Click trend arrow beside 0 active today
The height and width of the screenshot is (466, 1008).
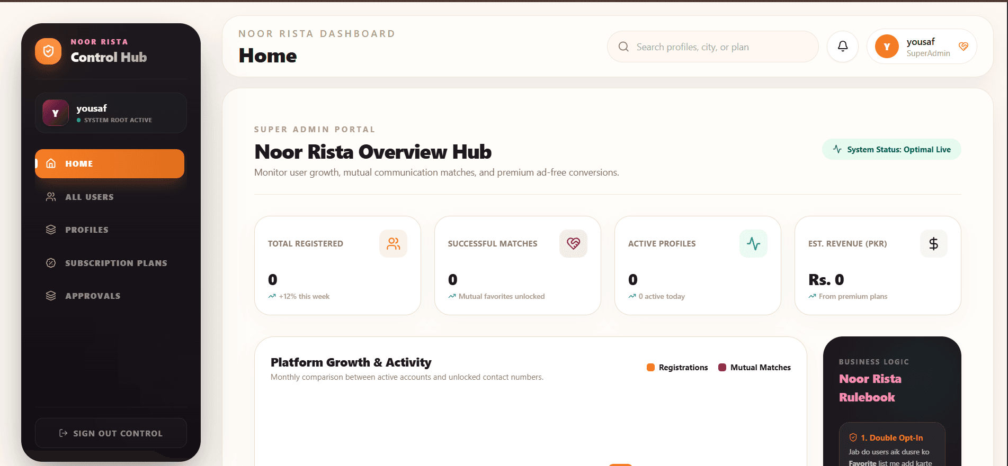tap(632, 296)
